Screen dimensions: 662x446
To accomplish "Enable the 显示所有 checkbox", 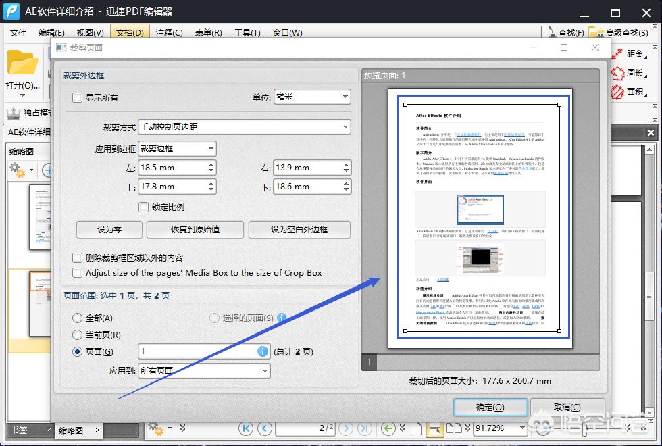I will pos(77,97).
